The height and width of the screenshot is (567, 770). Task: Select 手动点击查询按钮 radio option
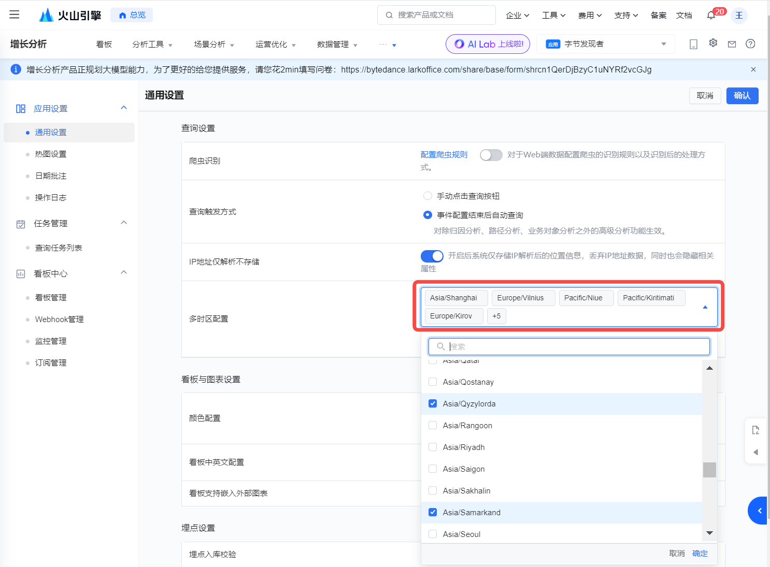(427, 196)
